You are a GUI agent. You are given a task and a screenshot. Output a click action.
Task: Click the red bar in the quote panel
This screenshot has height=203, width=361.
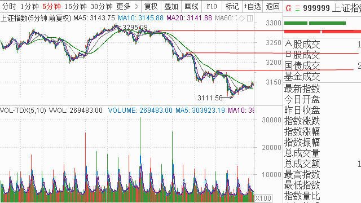click(x=323, y=32)
